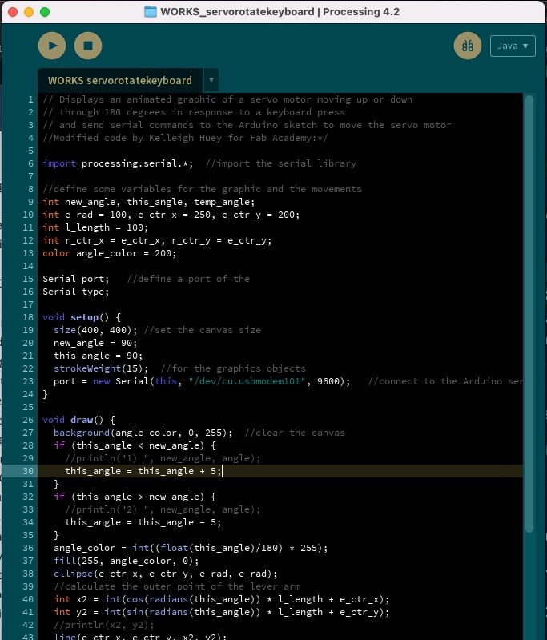Click "if (this_angle > new_angle) {" line

[135, 497]
